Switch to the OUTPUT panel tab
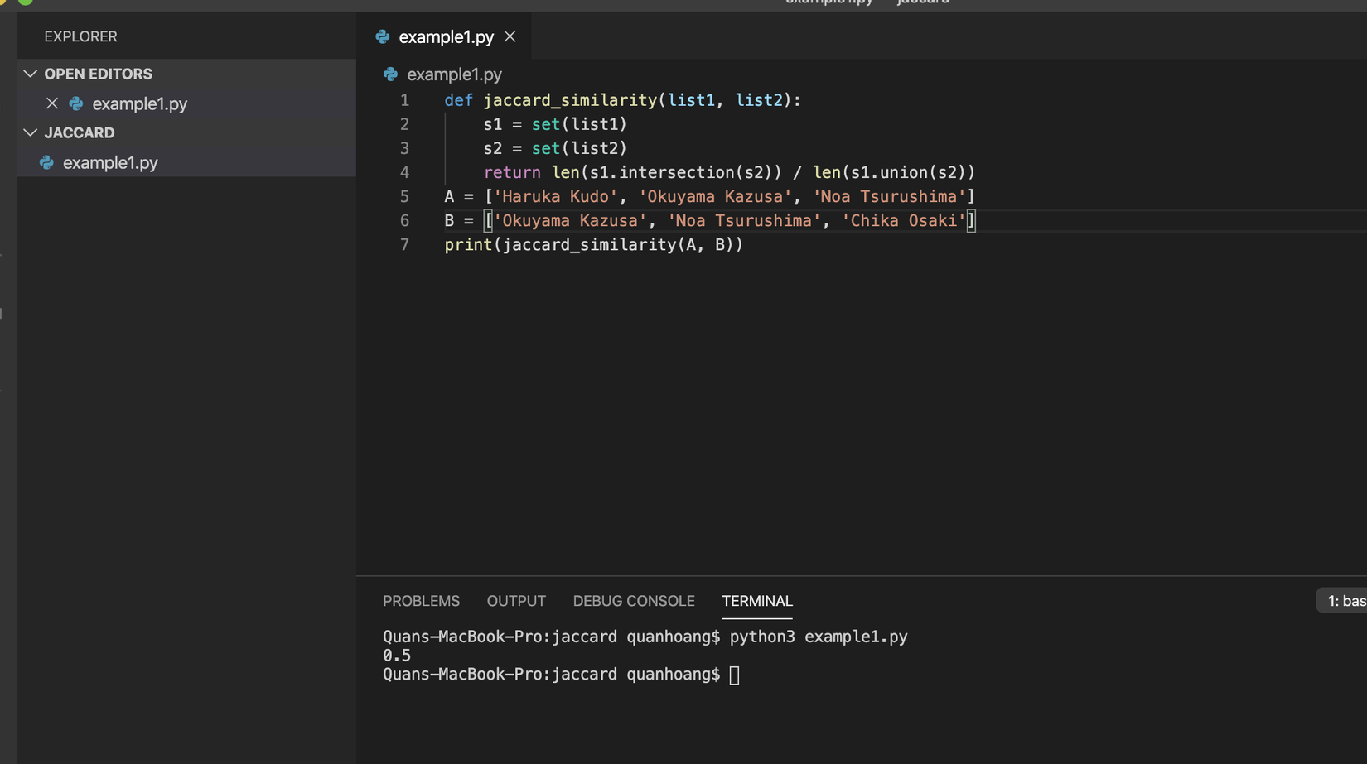This screenshot has height=764, width=1367. [x=516, y=601]
